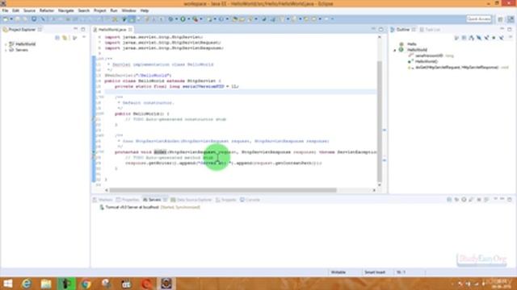Open Internet Explorer from taskbar
This screenshot has height=290, width=517.
27,284
